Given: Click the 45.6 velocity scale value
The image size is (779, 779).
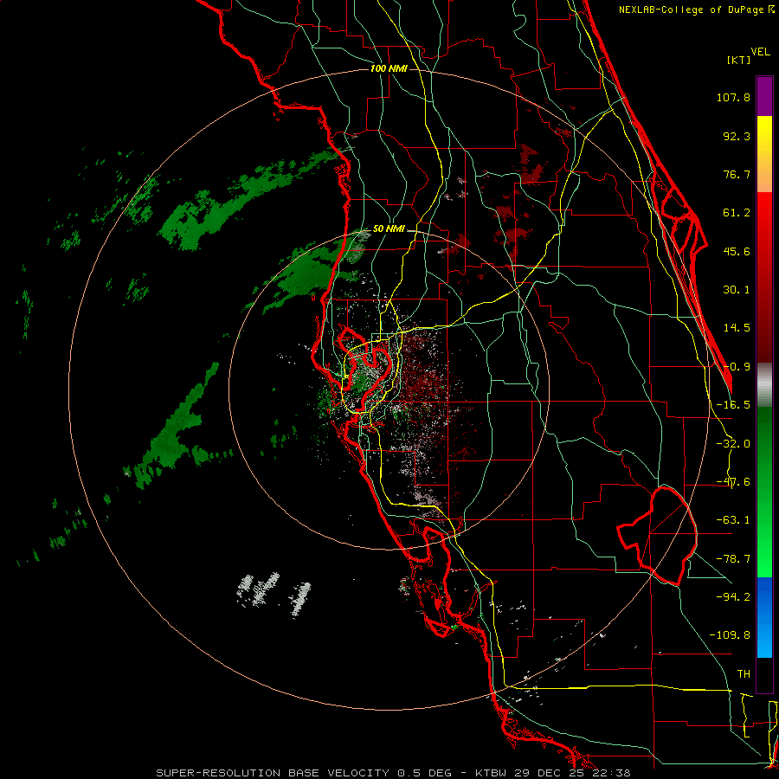Looking at the screenshot, I should pos(737,251).
